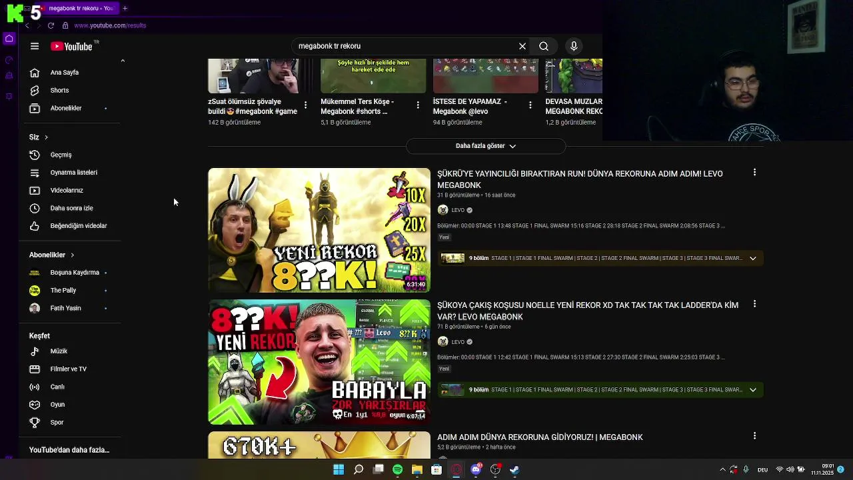
Task: Play the YENİ REKOR 8??K bunny-ears thumbnail
Action: point(319,230)
